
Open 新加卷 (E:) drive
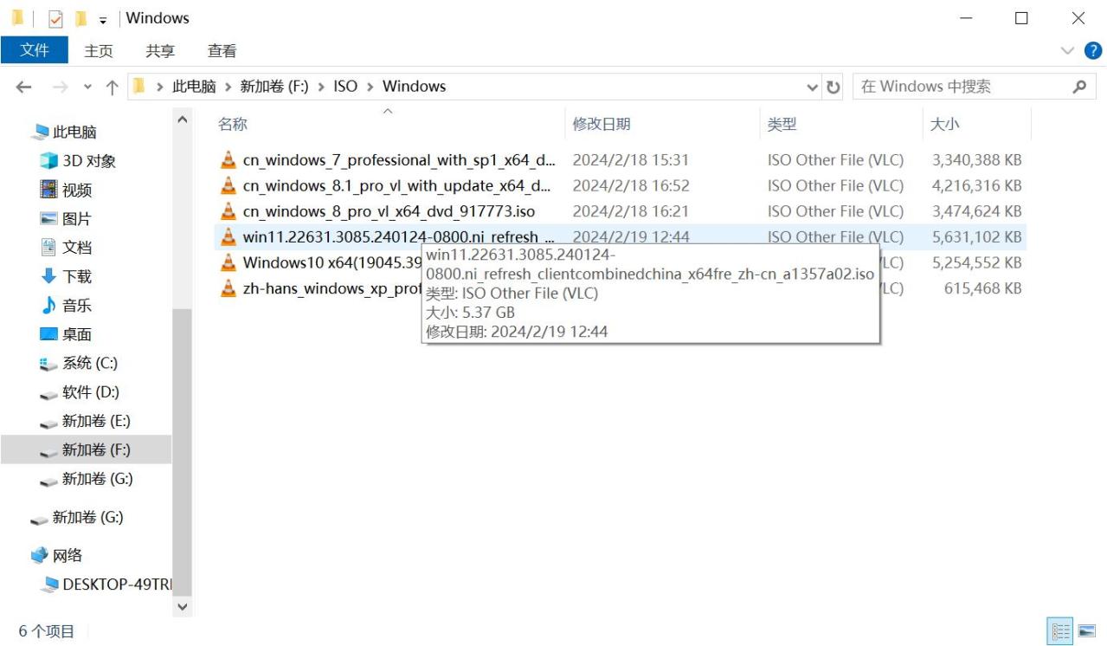point(96,421)
